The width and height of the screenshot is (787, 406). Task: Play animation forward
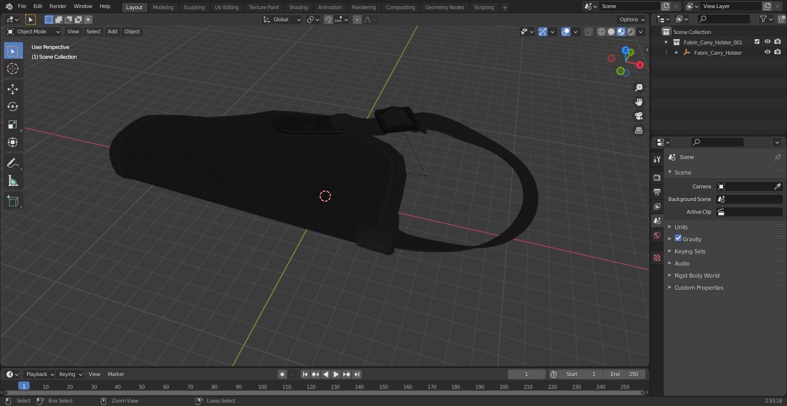coord(336,374)
